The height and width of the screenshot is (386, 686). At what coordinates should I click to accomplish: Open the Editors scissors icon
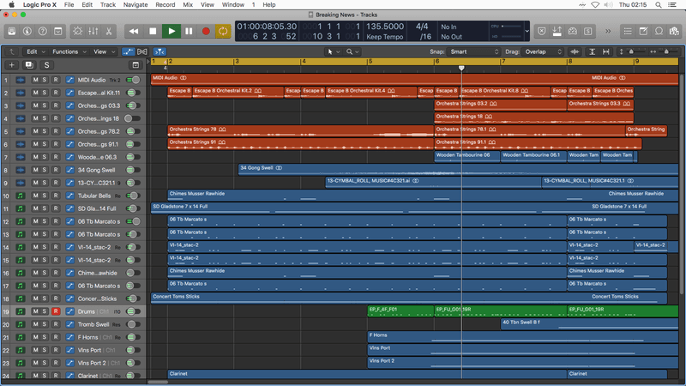coord(109,31)
